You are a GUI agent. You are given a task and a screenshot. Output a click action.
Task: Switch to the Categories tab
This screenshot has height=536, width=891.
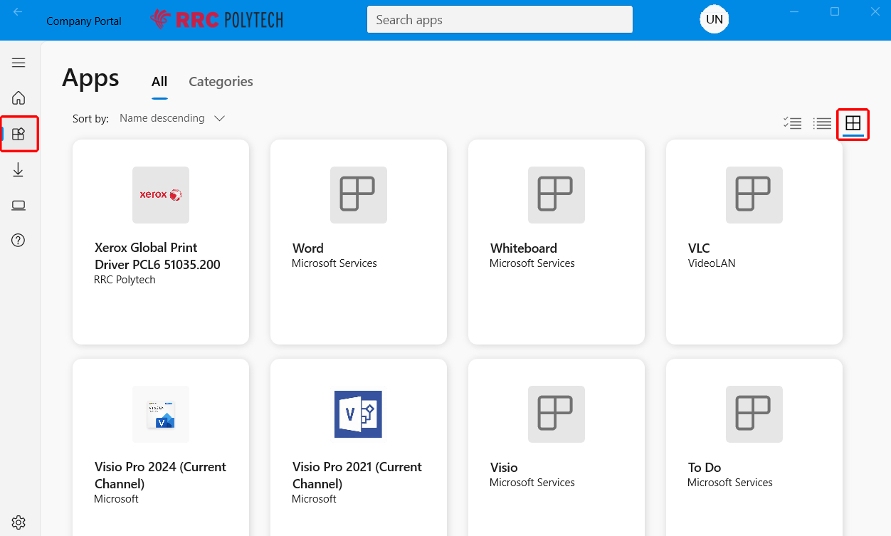[221, 82]
